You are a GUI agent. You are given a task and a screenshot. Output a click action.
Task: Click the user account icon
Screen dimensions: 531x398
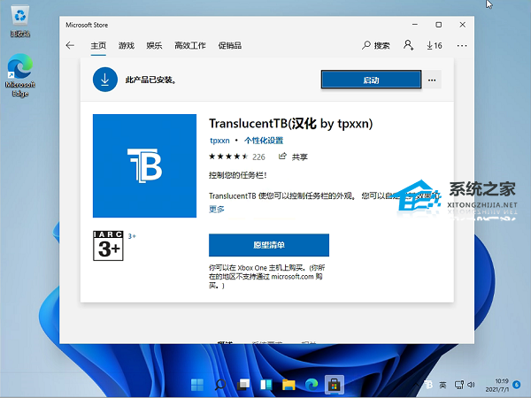pyautogui.click(x=408, y=45)
